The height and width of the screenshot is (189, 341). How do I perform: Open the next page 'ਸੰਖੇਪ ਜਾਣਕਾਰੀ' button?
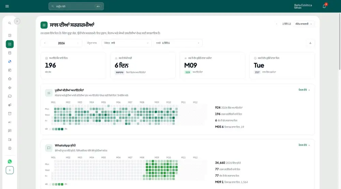tap(303, 24)
